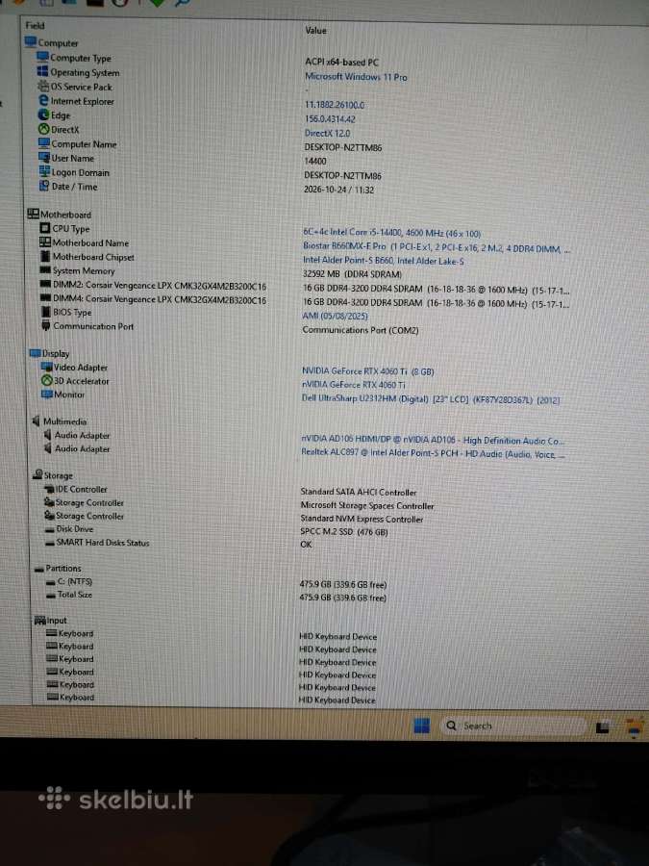
Task: Click the Communications Port (COM2) value
Action: [360, 330]
